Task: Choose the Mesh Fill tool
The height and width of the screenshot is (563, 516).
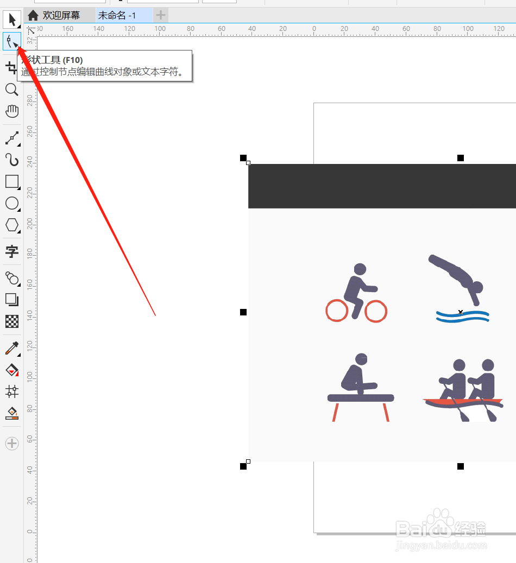Action: 12,391
